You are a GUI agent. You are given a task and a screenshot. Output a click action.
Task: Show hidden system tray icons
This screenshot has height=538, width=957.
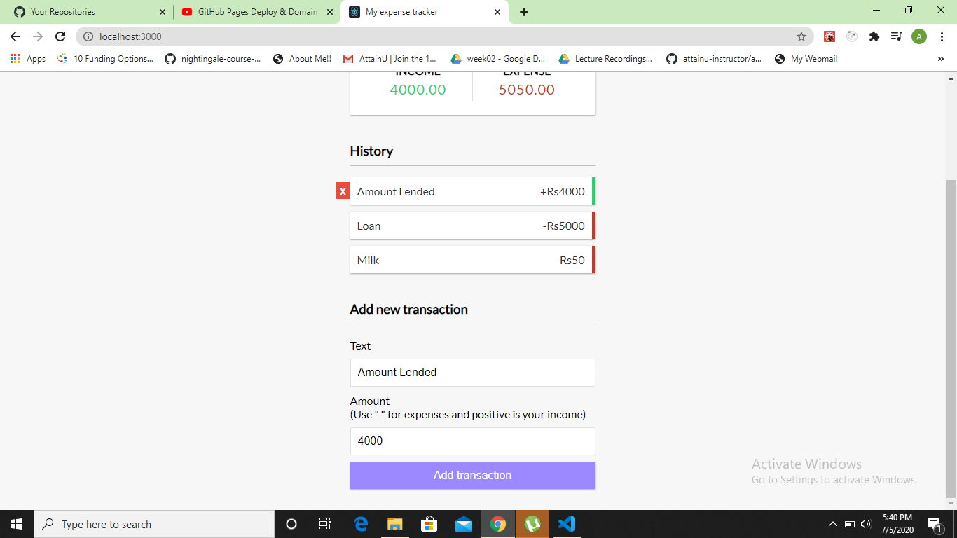833,524
